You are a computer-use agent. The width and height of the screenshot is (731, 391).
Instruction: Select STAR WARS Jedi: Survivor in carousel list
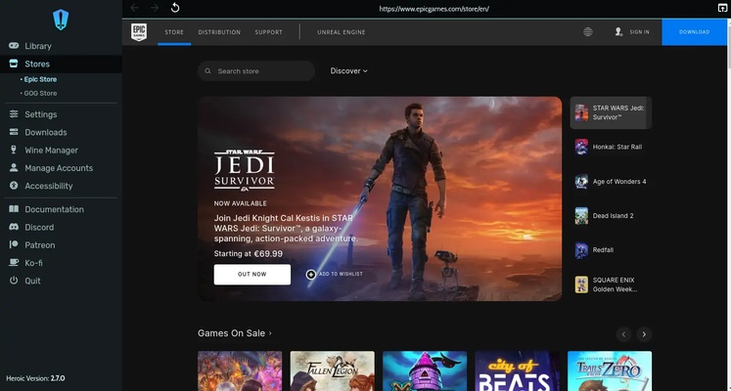point(611,112)
